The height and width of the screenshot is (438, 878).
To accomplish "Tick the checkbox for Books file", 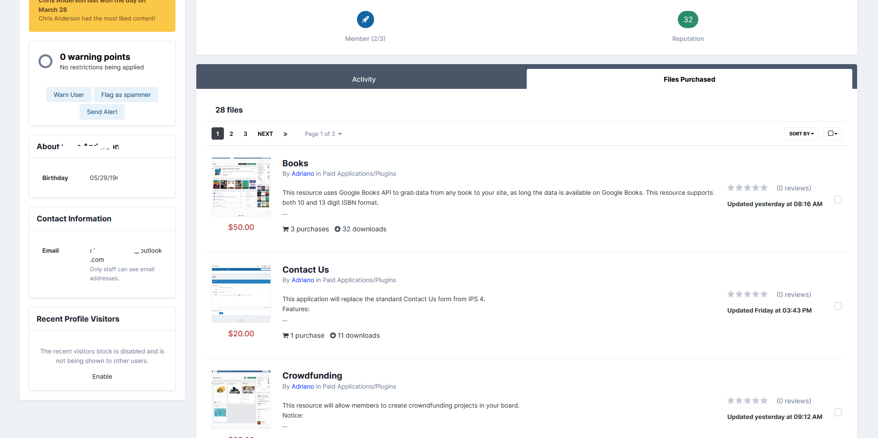I will coord(838,200).
